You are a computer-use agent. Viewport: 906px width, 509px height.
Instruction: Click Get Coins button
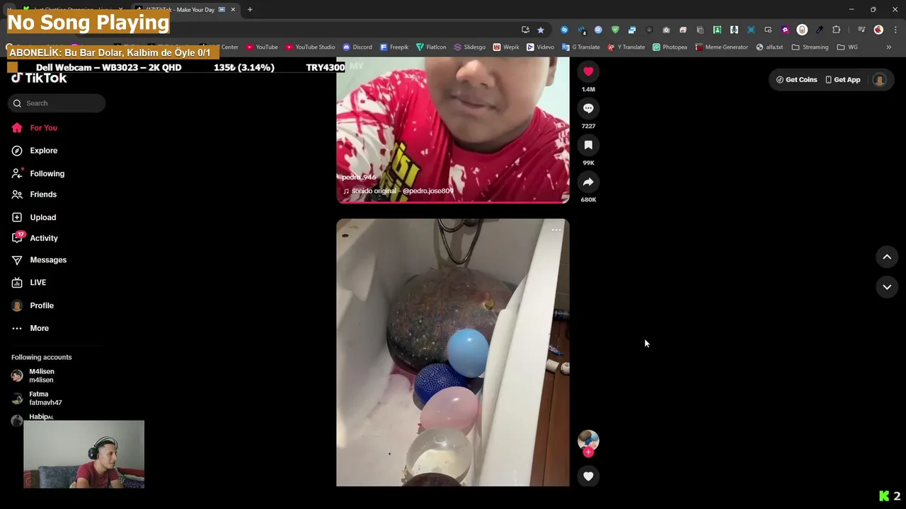[797, 80]
